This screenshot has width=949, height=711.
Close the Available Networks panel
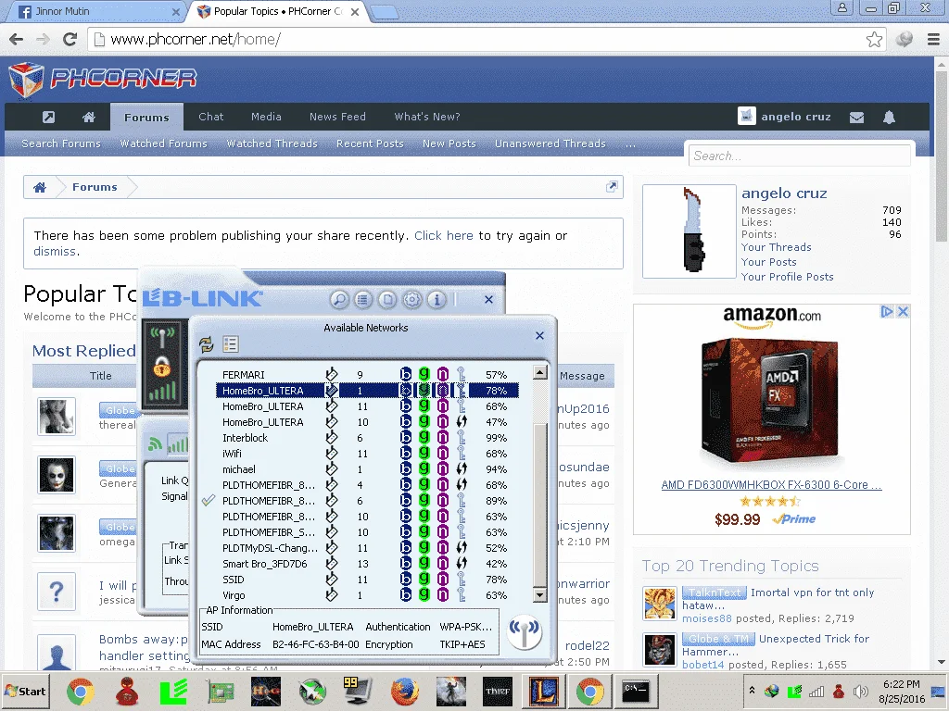point(540,335)
